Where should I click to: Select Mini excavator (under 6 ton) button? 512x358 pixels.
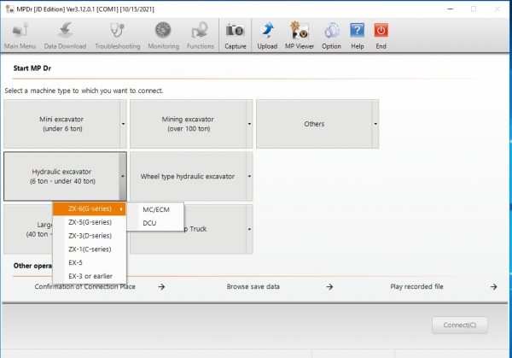point(61,124)
